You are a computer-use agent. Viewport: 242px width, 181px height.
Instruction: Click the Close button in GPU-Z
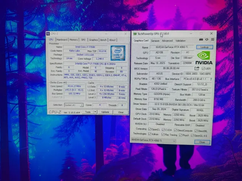(x=202, y=142)
